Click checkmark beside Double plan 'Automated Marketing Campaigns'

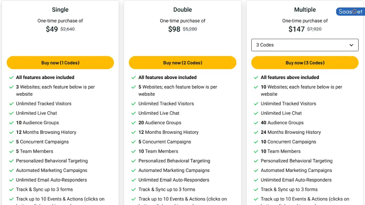click(x=134, y=170)
